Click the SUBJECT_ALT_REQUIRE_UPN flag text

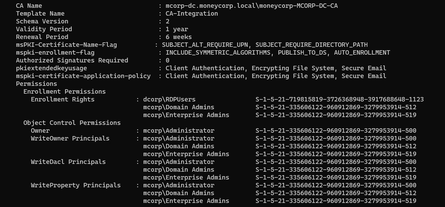[x=205, y=45]
